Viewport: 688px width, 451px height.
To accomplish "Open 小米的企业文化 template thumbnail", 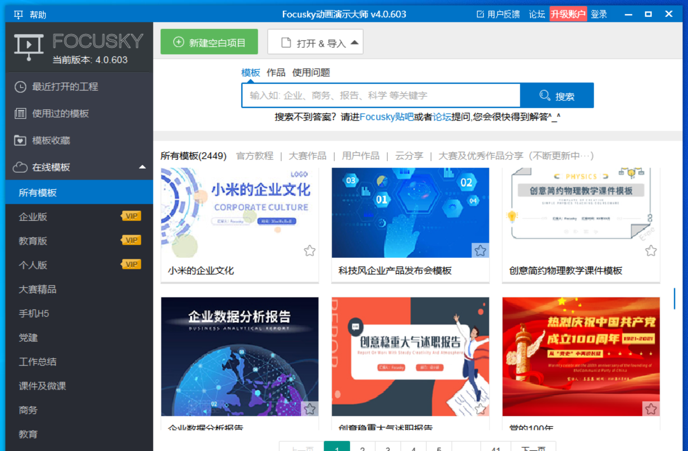I will [x=240, y=213].
